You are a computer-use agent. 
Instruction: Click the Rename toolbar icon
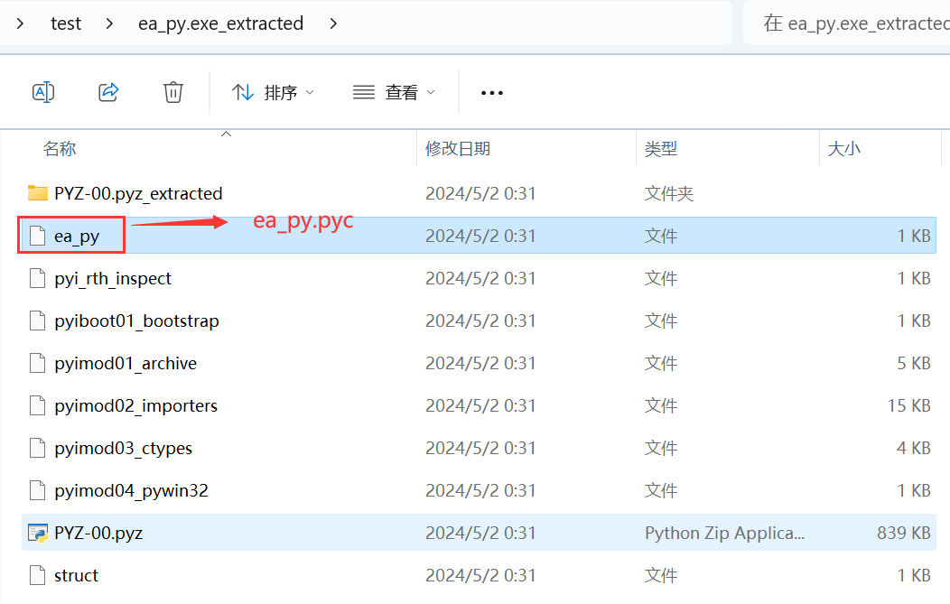(x=43, y=93)
